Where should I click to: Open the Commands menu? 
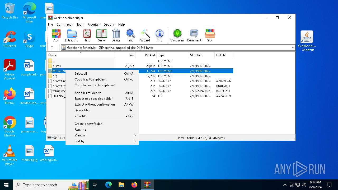[65, 25]
